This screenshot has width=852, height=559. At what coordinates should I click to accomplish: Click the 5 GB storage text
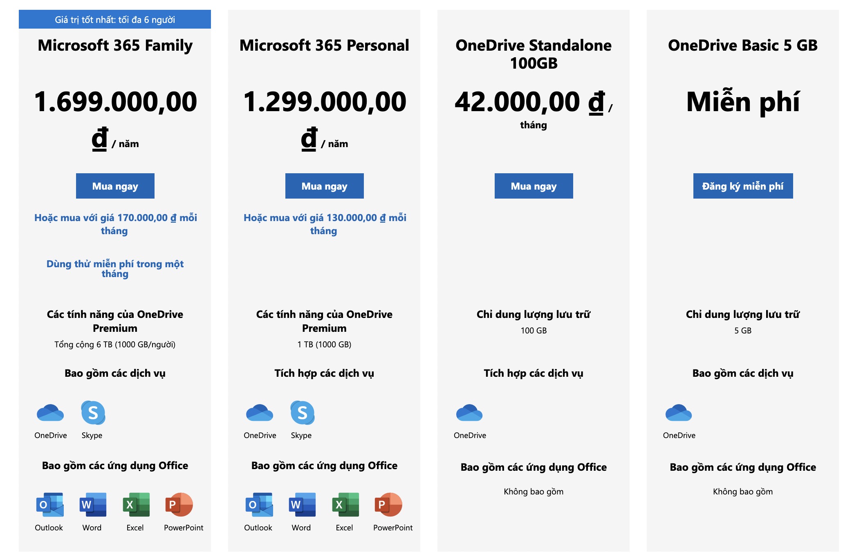pos(743,331)
